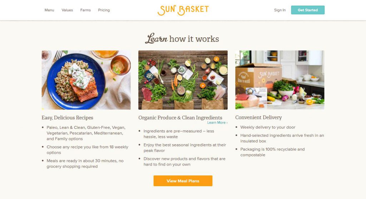
Task: Click the Weekly delivery to your door bullet
Action: [268, 127]
